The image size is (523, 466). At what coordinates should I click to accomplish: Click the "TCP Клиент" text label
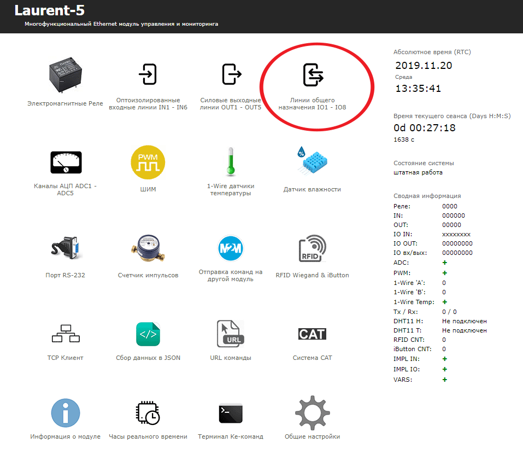65,358
